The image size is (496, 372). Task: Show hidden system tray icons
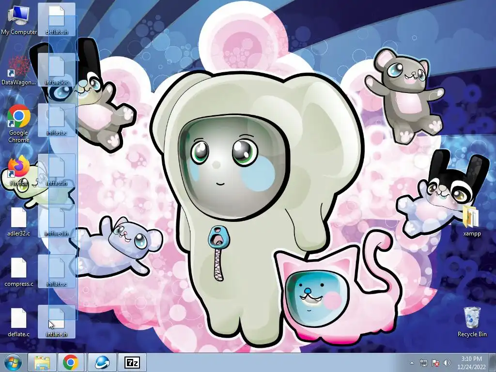(x=412, y=363)
